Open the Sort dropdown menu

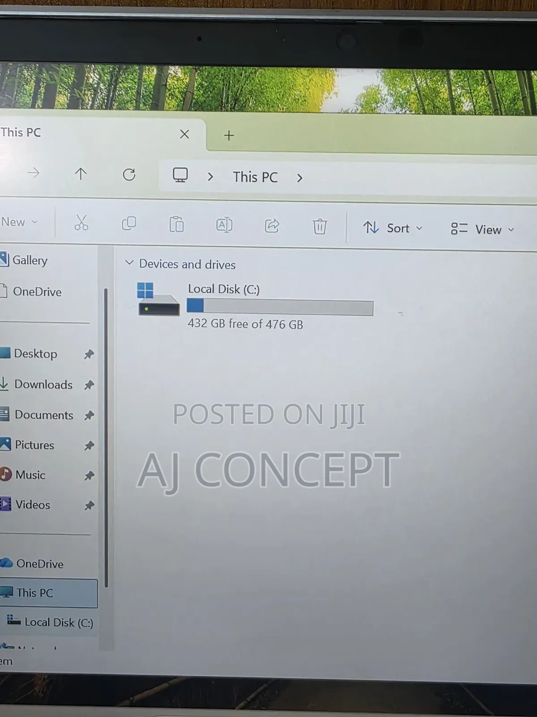point(392,228)
